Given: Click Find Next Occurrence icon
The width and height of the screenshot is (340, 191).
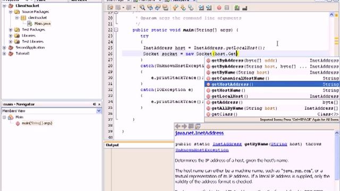Looking at the screenshot, I should [158, 8].
